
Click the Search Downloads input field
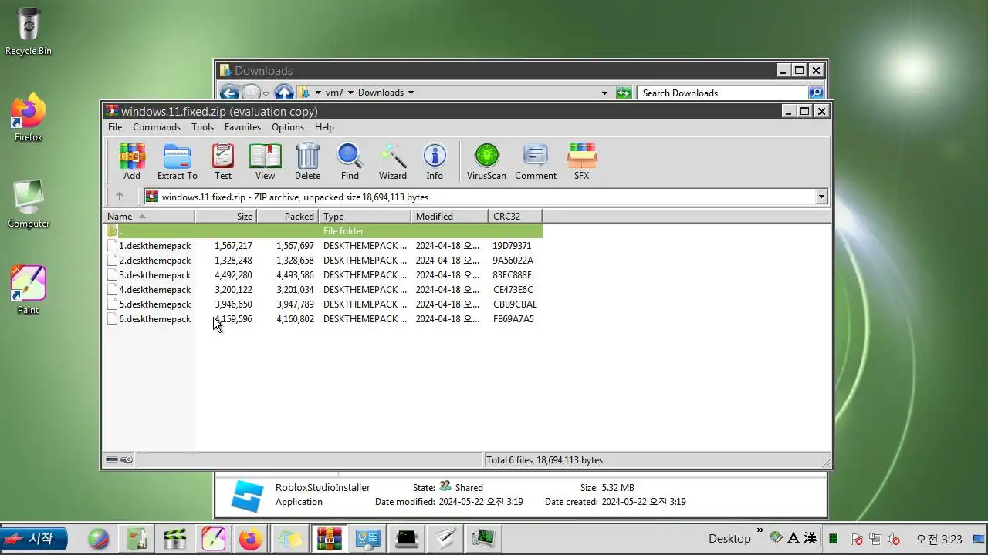coord(722,92)
